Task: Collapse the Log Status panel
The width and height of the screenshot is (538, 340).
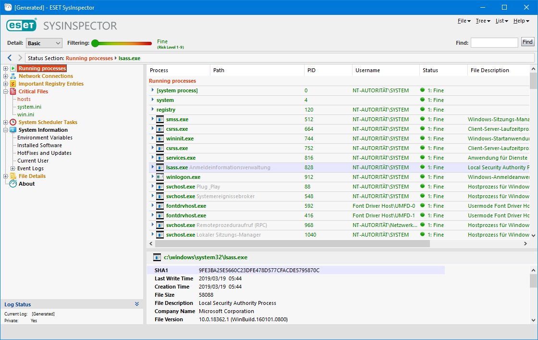Action: pos(137,304)
